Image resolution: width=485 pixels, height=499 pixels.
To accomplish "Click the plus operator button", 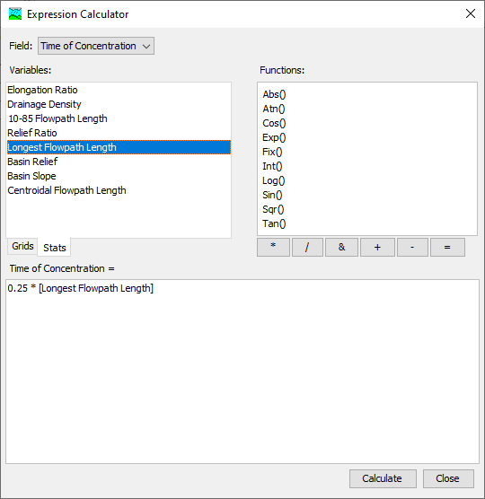I will pos(377,248).
